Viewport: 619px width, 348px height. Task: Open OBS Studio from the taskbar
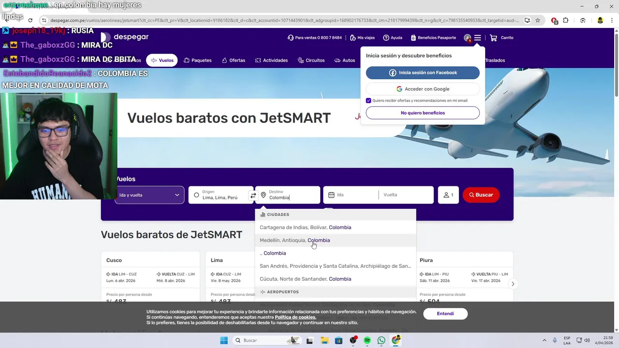(x=353, y=340)
